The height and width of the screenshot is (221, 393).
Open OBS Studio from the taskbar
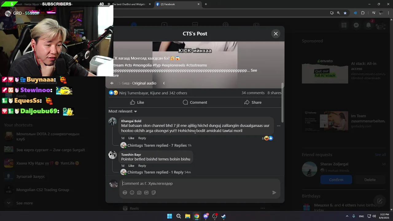tap(215, 216)
